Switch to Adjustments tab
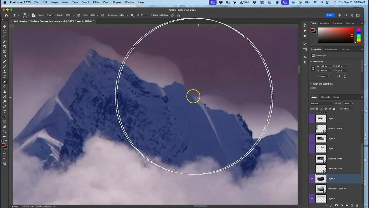This screenshot has height=208, width=369. point(330,49)
